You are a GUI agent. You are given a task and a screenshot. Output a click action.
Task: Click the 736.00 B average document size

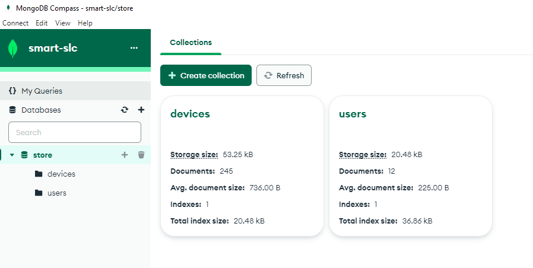[265, 187]
